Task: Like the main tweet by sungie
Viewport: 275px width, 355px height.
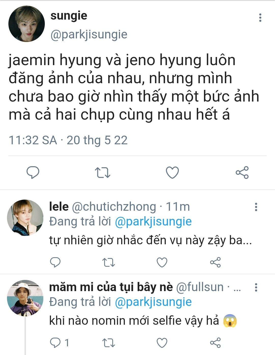Action: click(x=172, y=173)
